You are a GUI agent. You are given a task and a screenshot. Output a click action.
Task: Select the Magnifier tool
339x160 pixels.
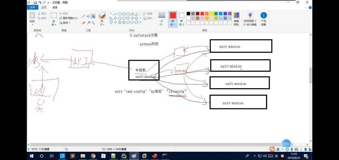(x=93, y=23)
